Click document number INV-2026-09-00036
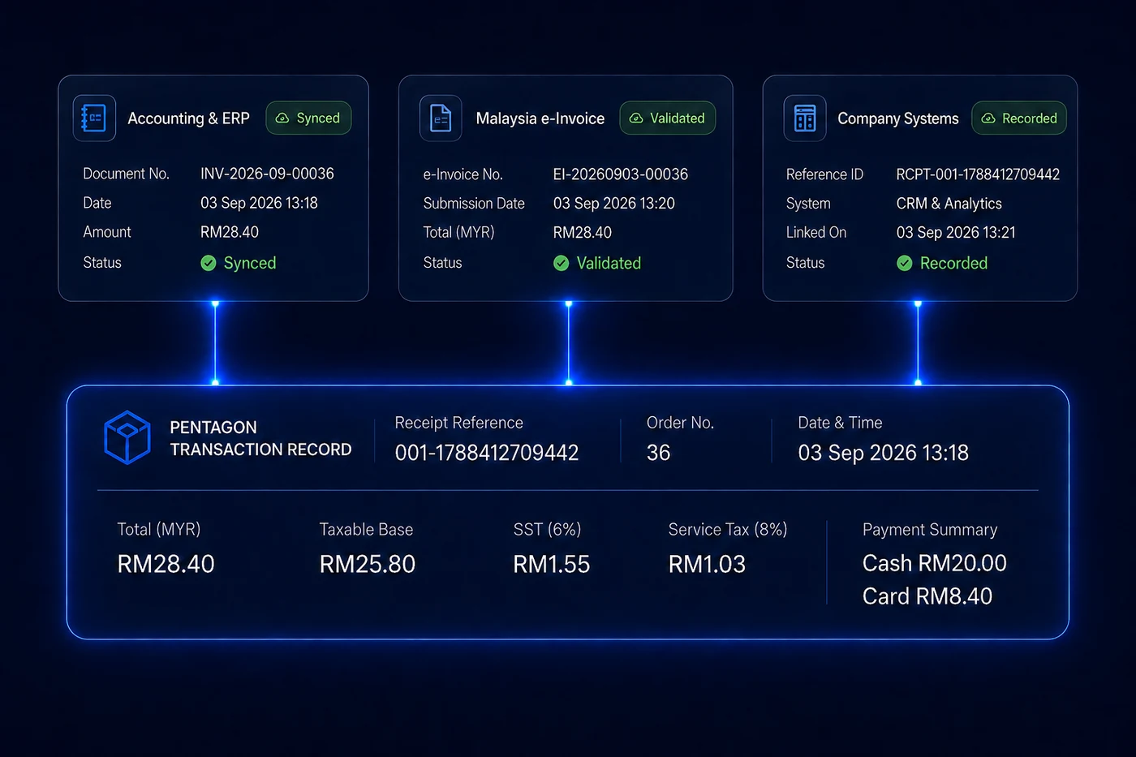1136x757 pixels. pyautogui.click(x=267, y=174)
